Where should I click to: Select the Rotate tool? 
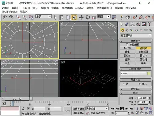coord(87,18)
